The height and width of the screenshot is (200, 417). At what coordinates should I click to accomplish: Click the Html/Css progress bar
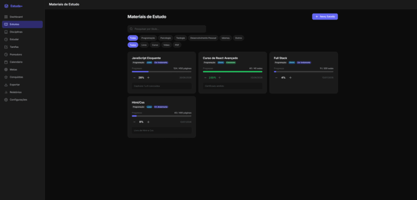pyautogui.click(x=161, y=116)
